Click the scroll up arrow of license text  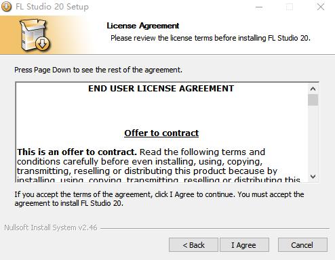pyautogui.click(x=313, y=89)
